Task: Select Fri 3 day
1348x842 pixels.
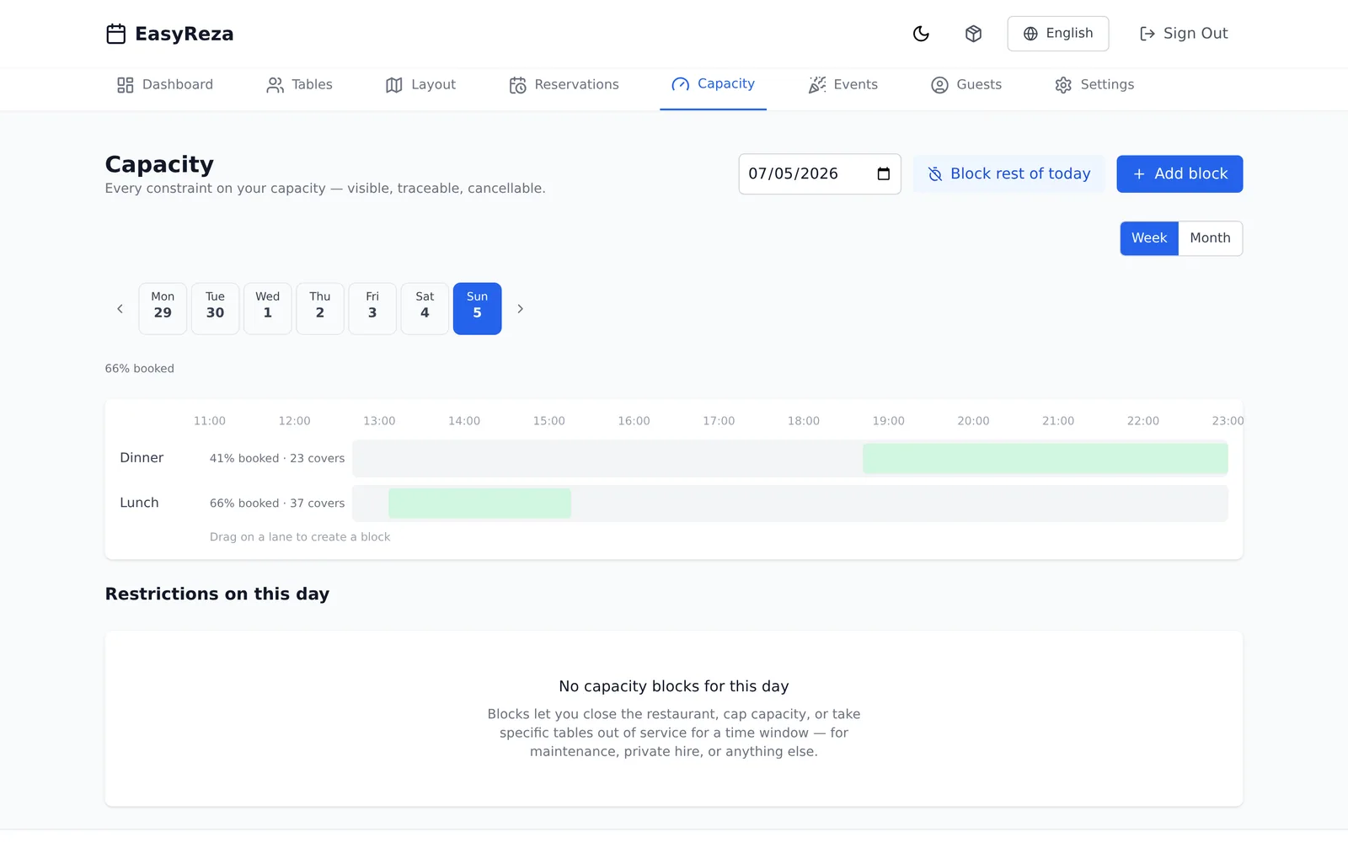Action: pos(372,309)
